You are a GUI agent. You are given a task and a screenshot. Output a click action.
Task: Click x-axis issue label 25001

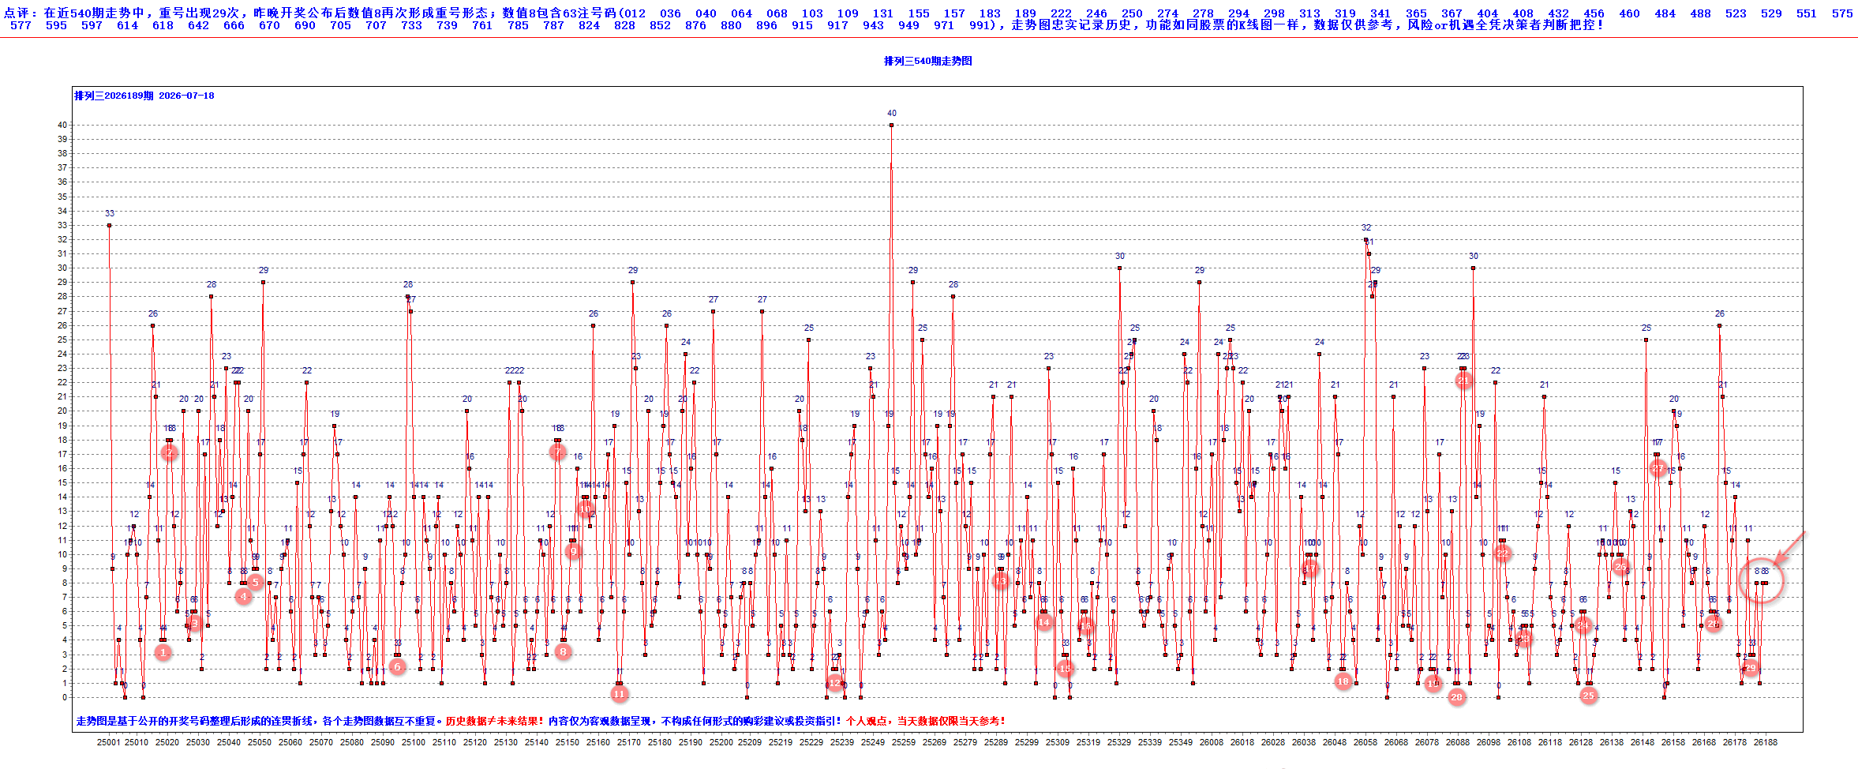pyautogui.click(x=109, y=742)
